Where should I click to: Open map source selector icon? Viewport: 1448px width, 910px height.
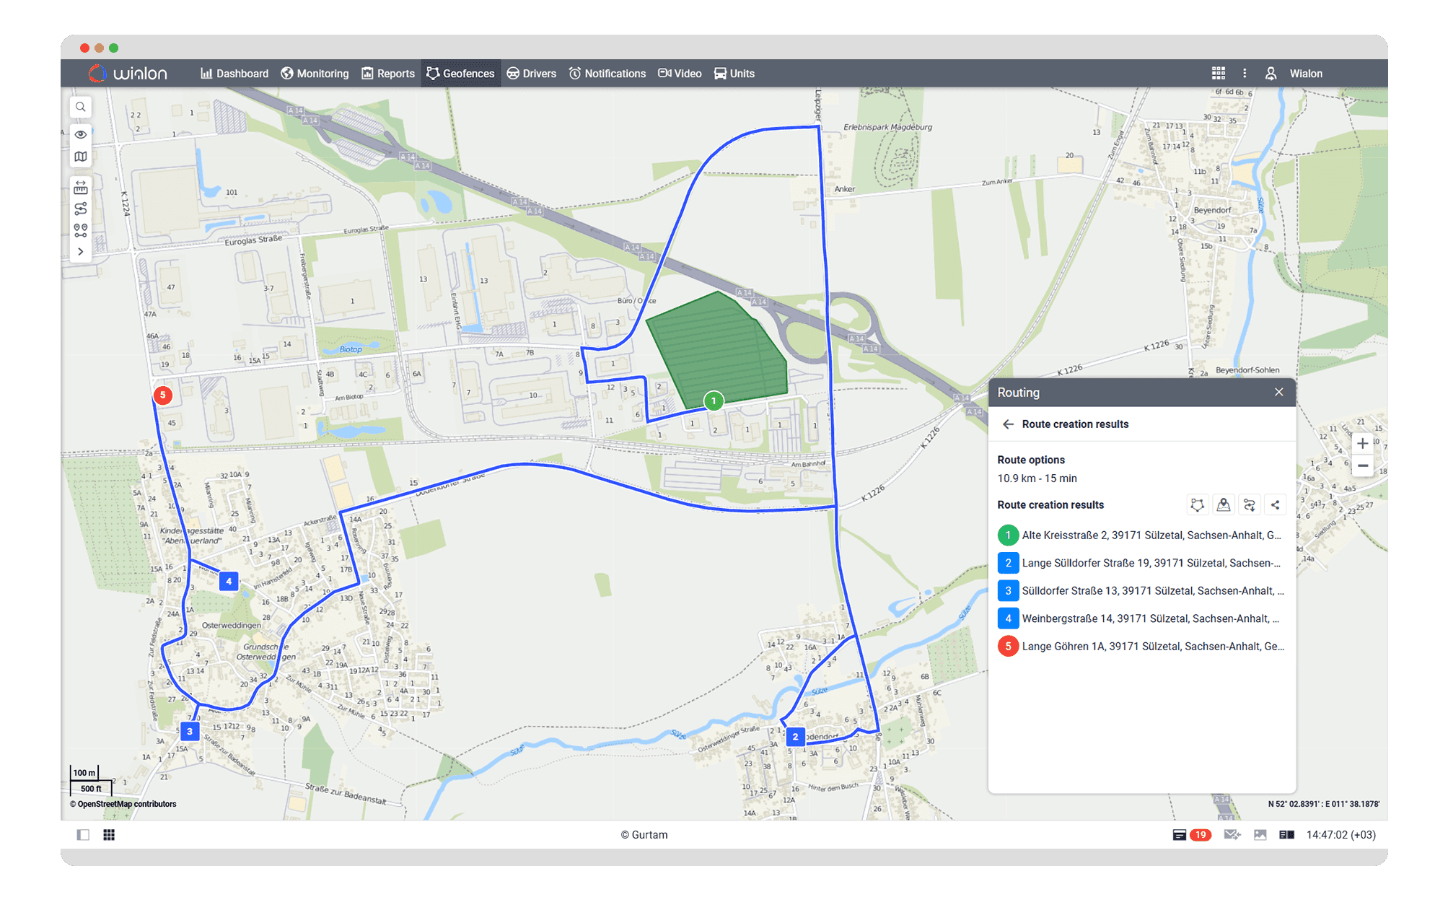pos(81,157)
